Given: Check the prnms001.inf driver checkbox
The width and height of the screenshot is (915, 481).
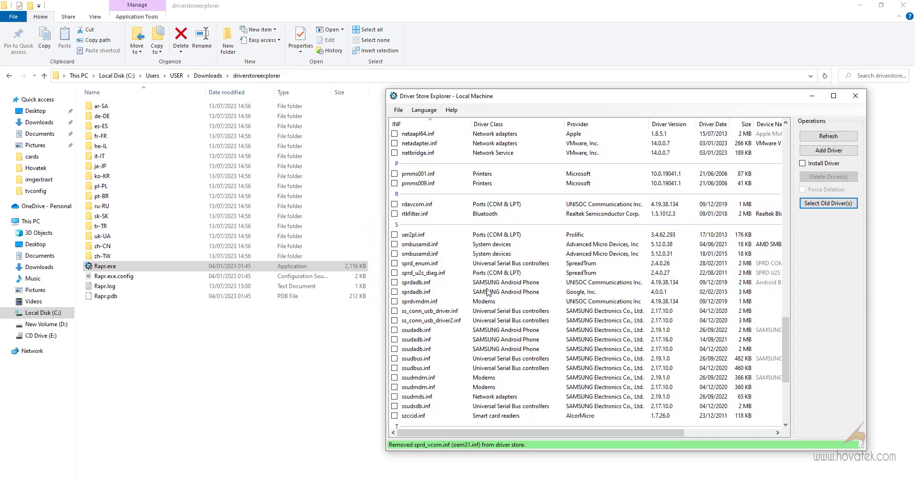Looking at the screenshot, I should pyautogui.click(x=395, y=174).
